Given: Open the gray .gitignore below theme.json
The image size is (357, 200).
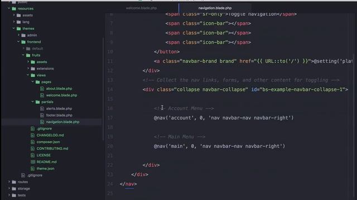Looking at the screenshot, I should point(35,176).
